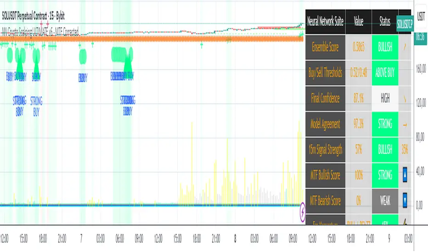428x252 pixels.
Task: Click the 0% MTF bearish value
Action: tap(358, 201)
